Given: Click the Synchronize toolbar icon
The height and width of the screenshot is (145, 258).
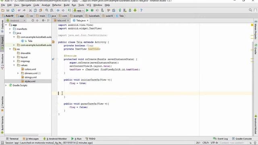Looking at the screenshot, I should [x=12, y=10].
